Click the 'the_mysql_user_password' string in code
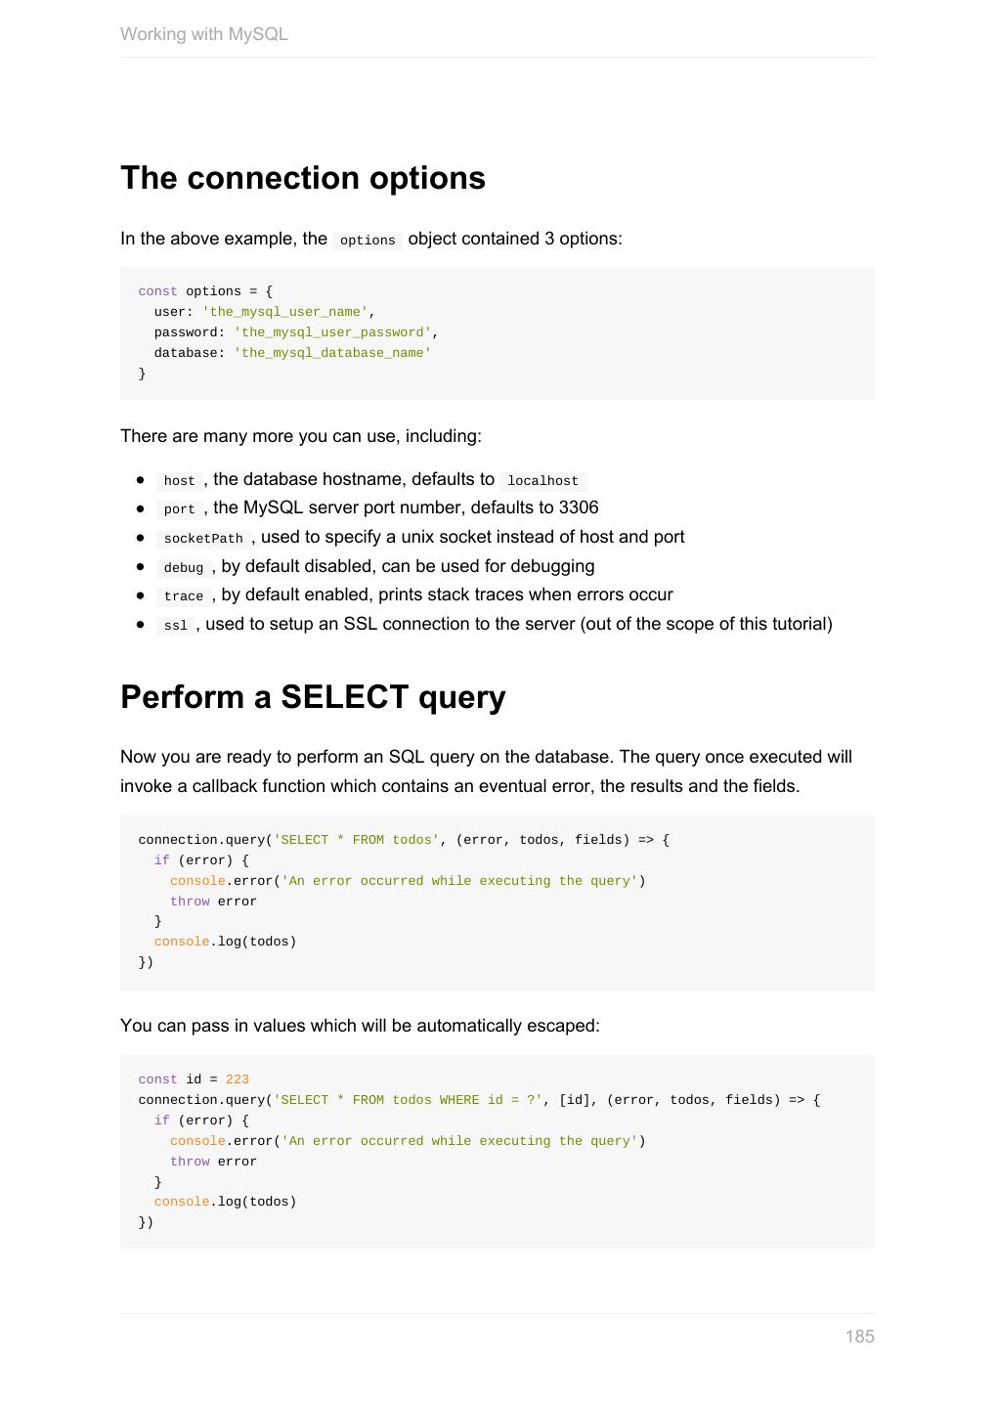This screenshot has width=996, height=1408. click(x=332, y=332)
